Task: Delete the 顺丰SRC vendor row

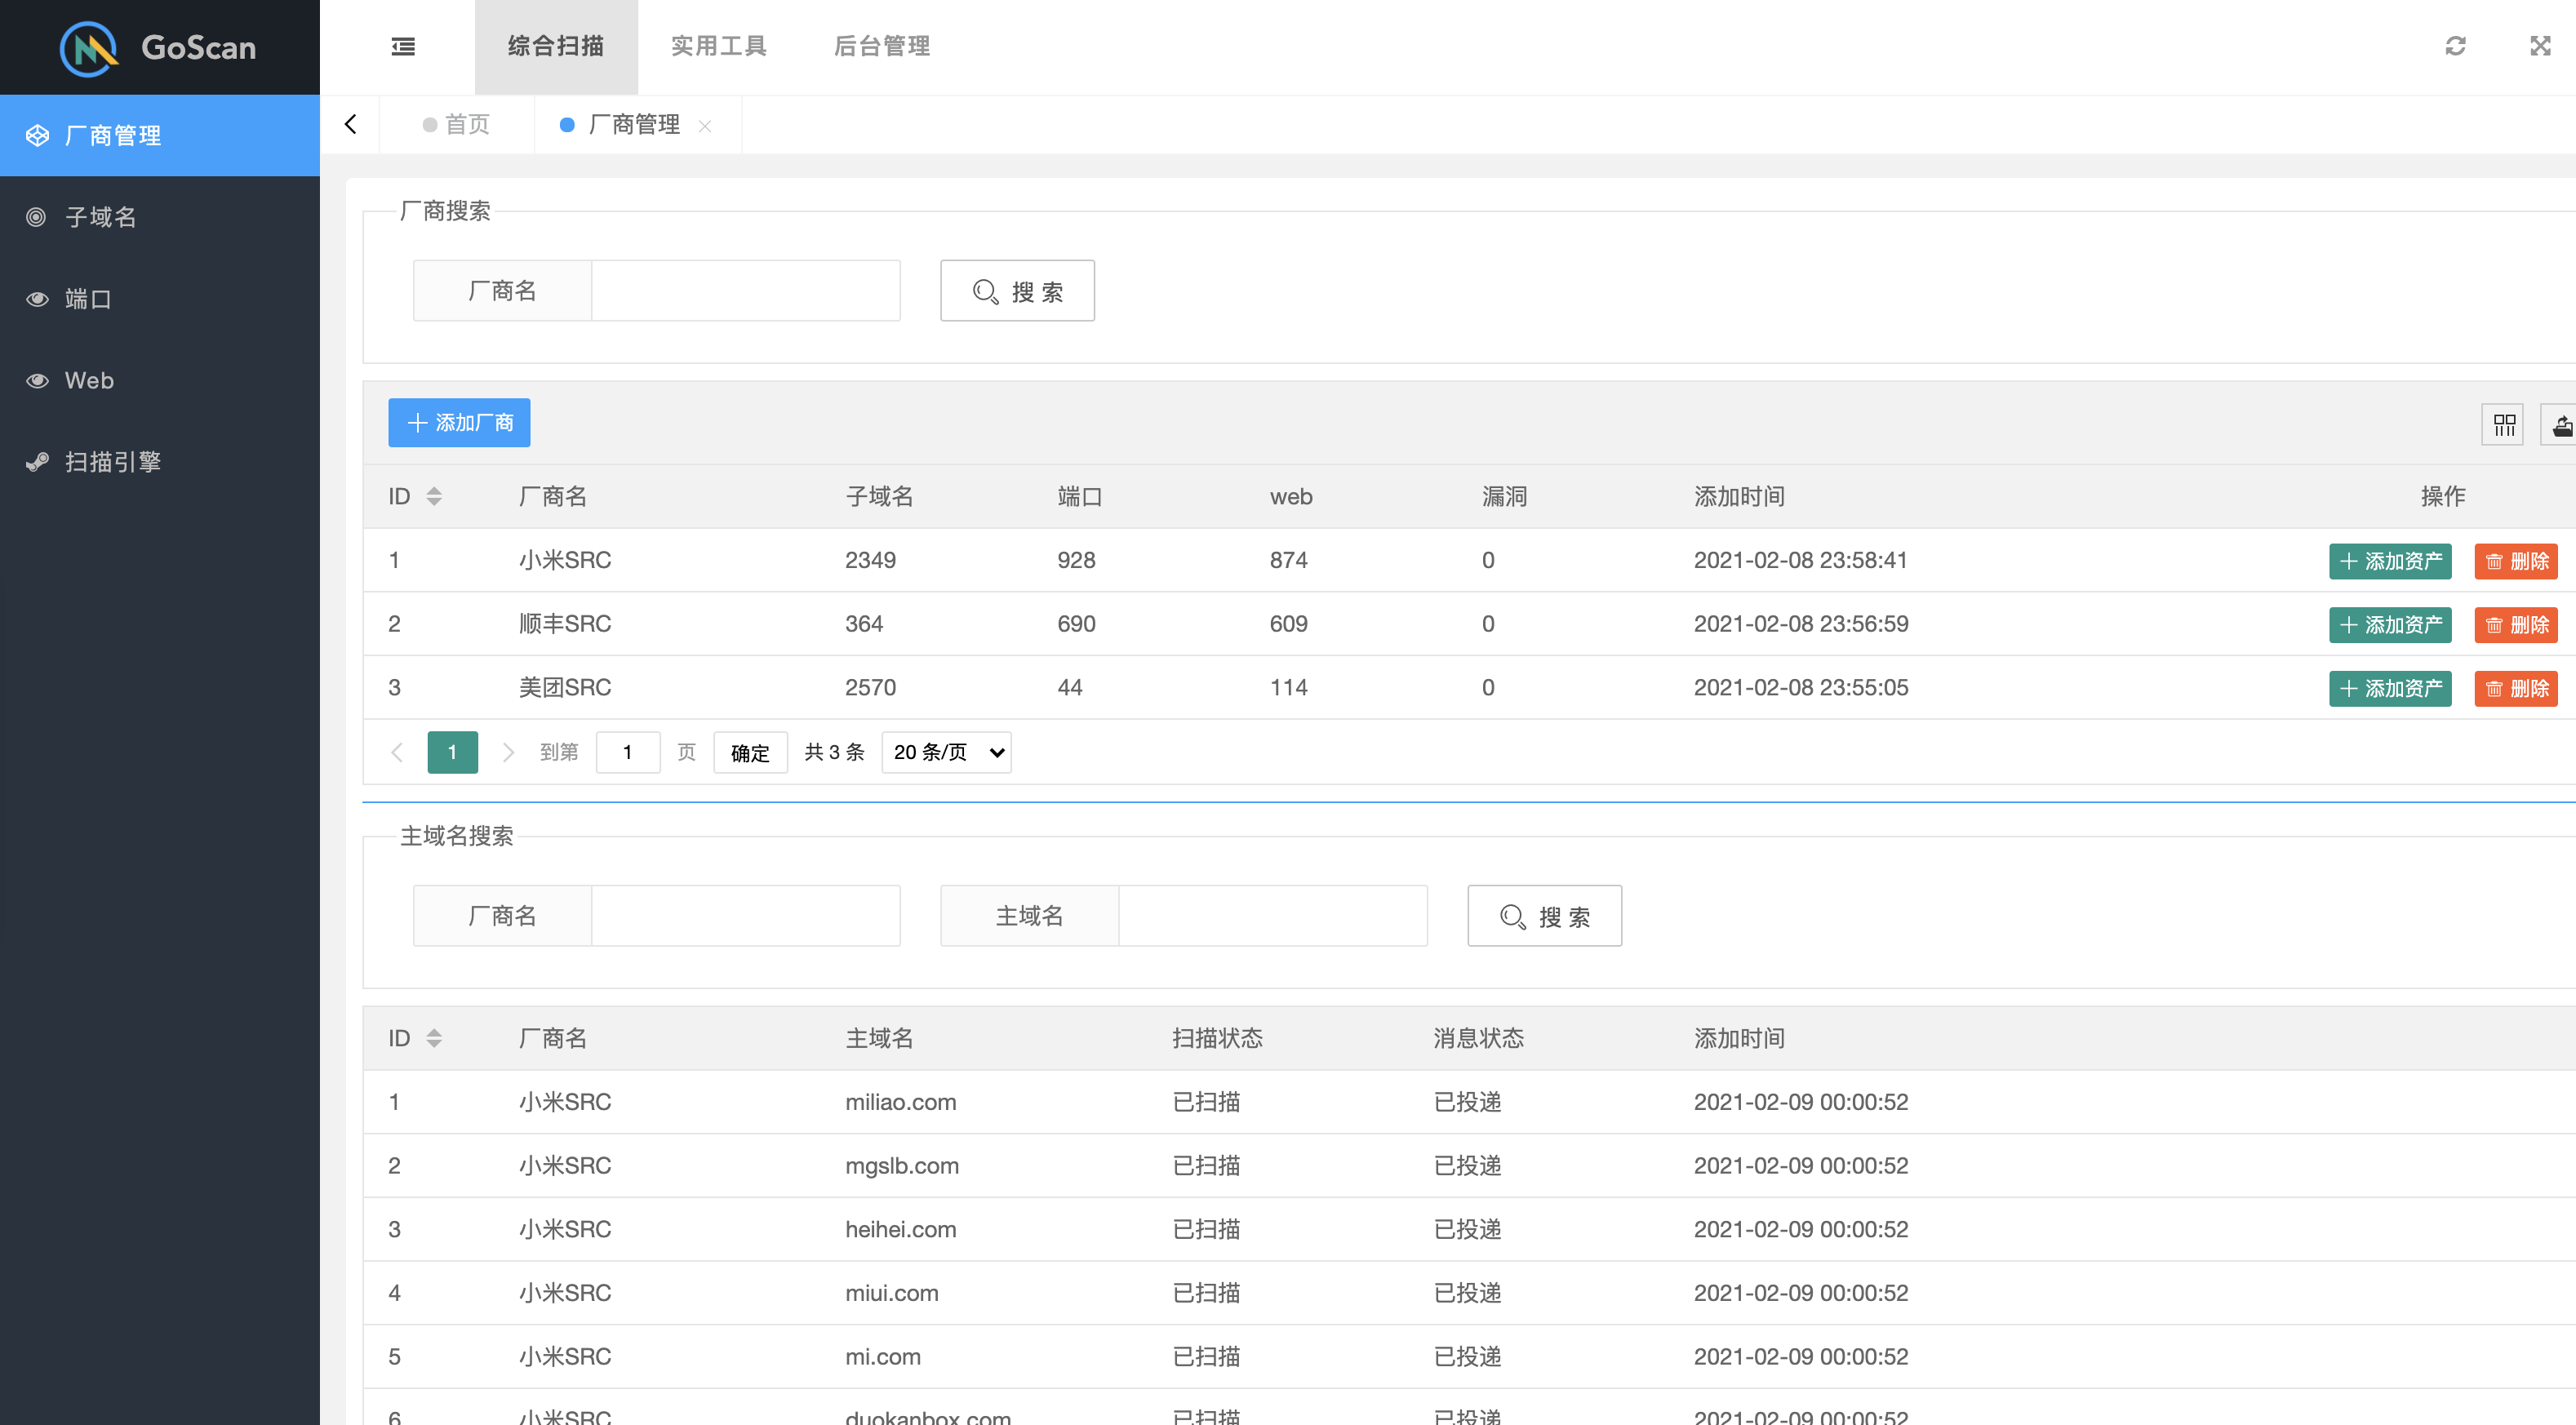Action: pyautogui.click(x=2516, y=625)
